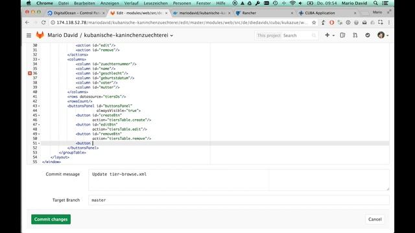Viewport: 415px width, 233px height.
Task: Click the search magnifier icon in the search box
Action: pyautogui.click(x=314, y=36)
